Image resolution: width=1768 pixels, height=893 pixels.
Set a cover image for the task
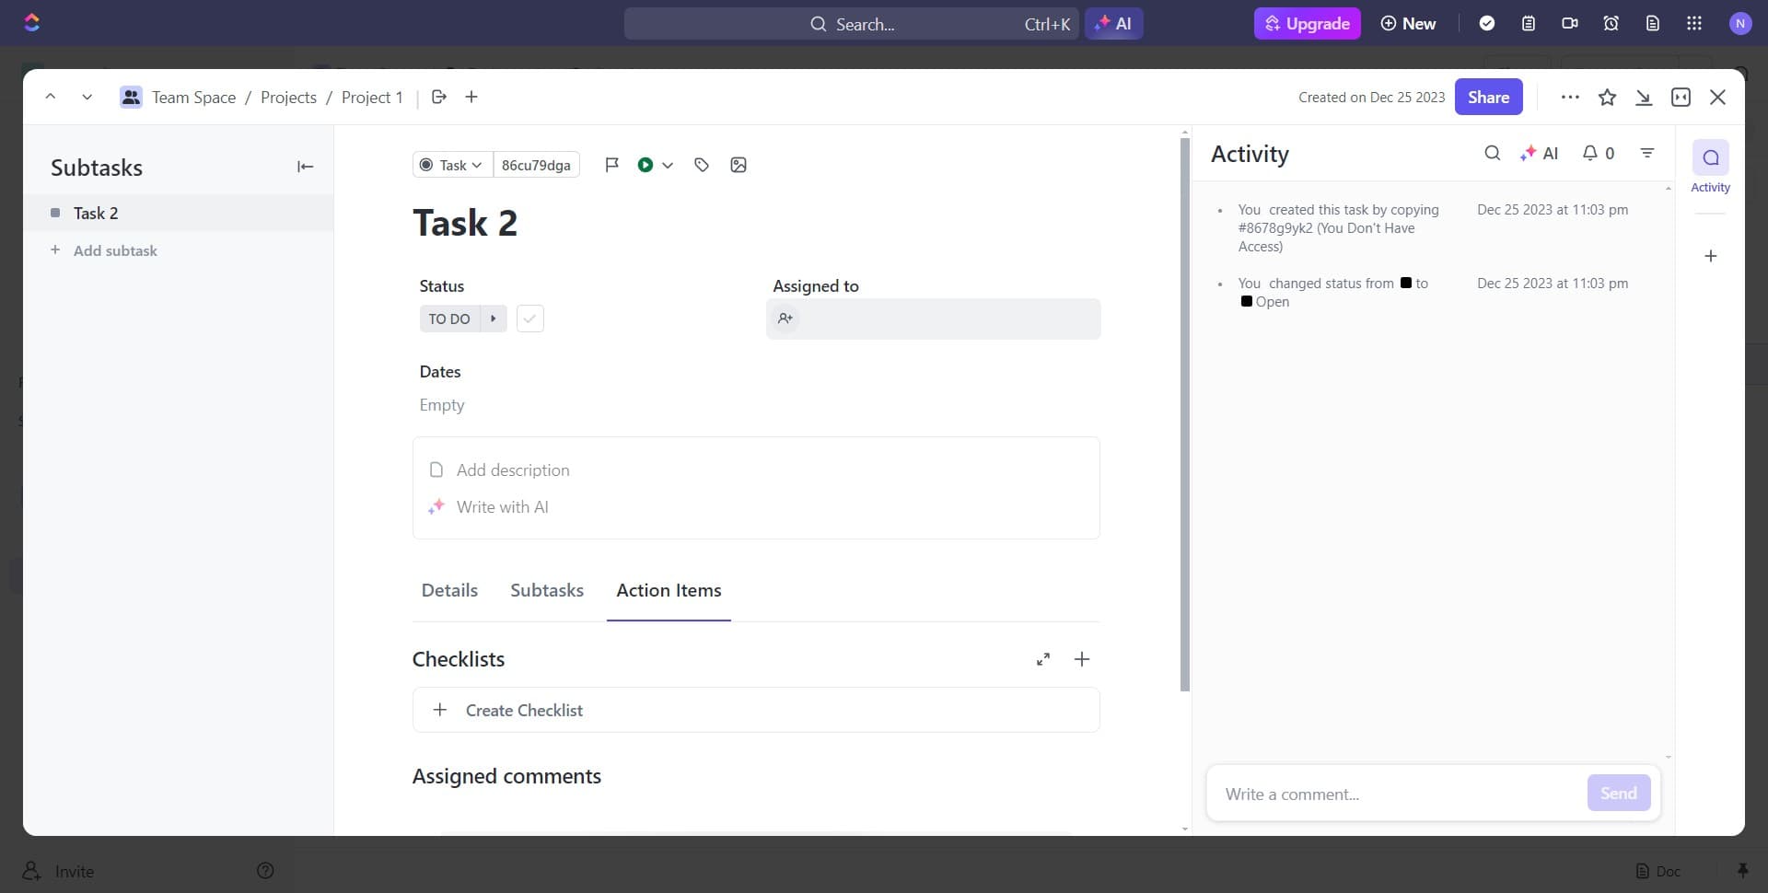tap(739, 165)
